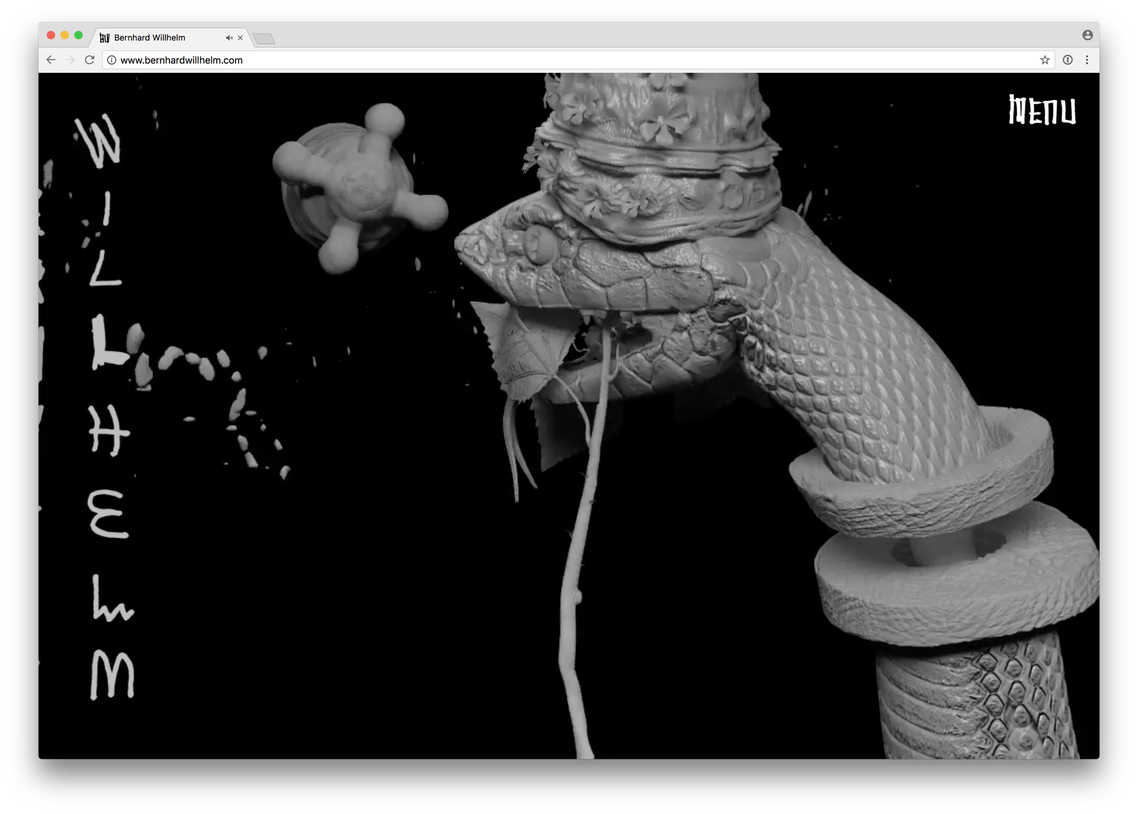Select the Bernhard Willhelm tab

coord(171,38)
